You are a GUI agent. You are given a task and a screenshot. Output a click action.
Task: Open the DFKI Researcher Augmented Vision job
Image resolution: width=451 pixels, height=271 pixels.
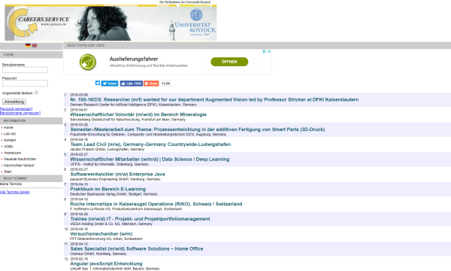point(214,99)
